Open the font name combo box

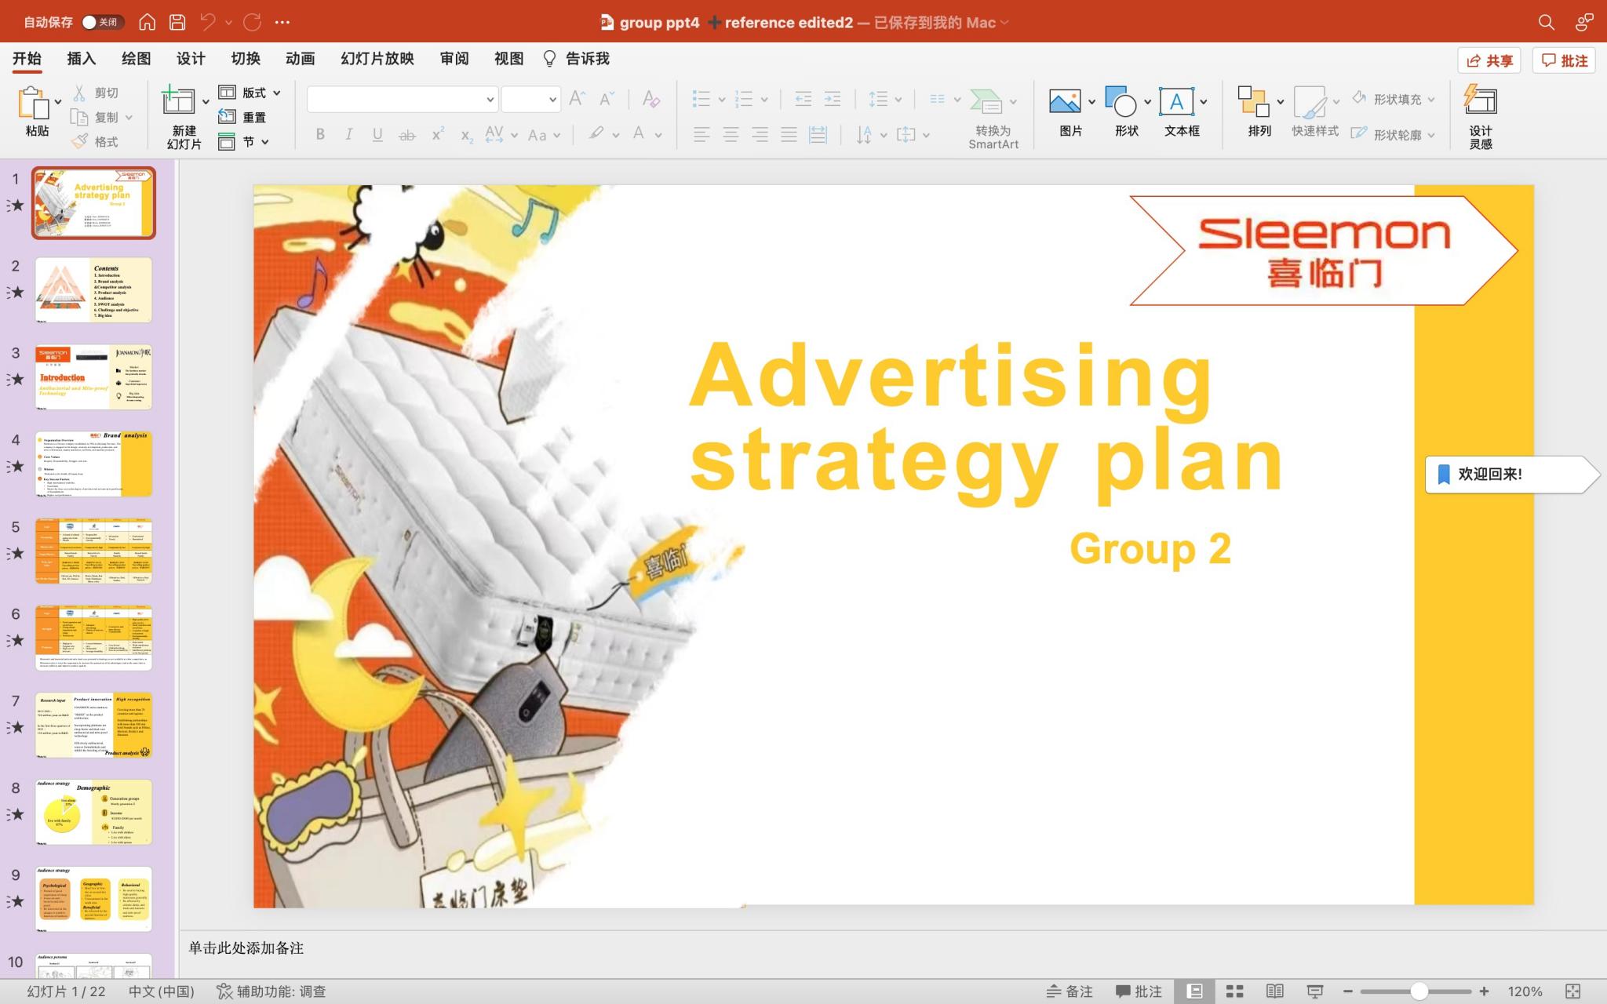[x=402, y=99]
